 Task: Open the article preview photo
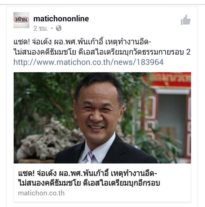click(102, 118)
